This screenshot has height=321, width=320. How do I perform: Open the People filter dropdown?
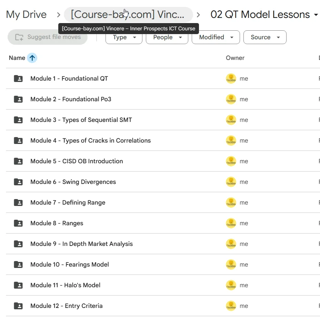pos(167,37)
